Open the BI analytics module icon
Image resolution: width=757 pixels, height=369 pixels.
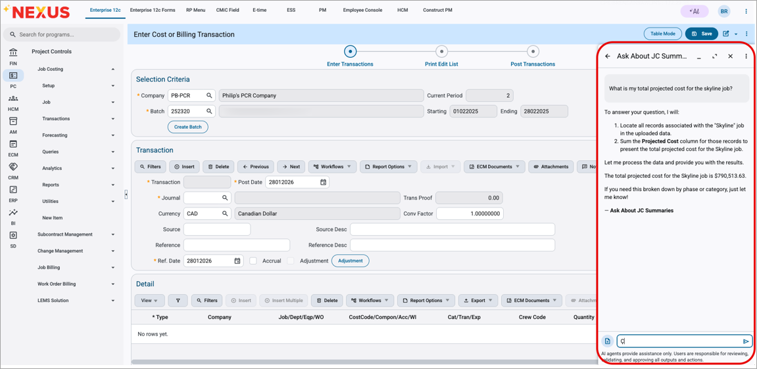point(13,213)
